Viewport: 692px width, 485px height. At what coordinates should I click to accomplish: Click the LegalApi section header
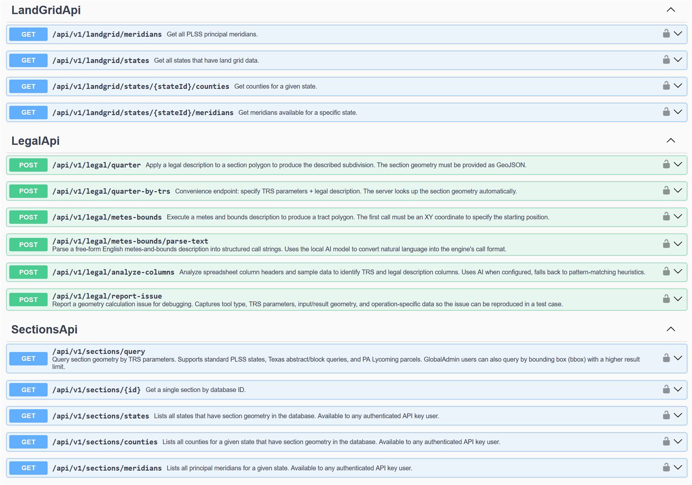tap(35, 141)
